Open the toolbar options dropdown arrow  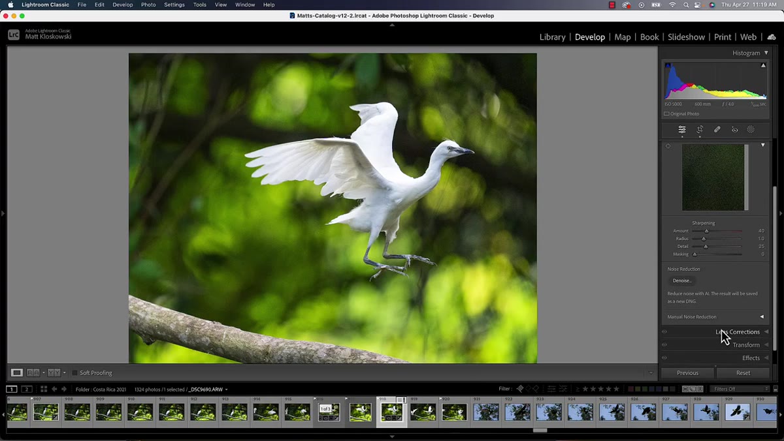click(651, 373)
